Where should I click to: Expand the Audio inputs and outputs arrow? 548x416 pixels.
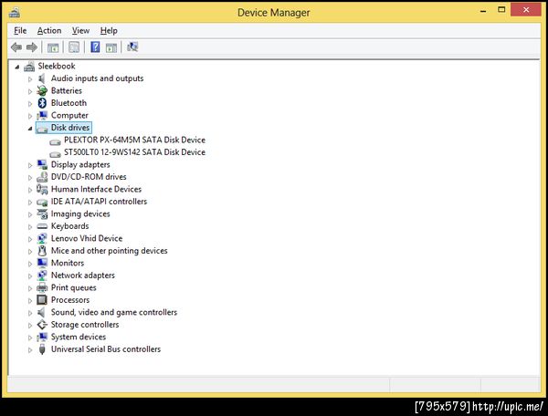point(30,79)
